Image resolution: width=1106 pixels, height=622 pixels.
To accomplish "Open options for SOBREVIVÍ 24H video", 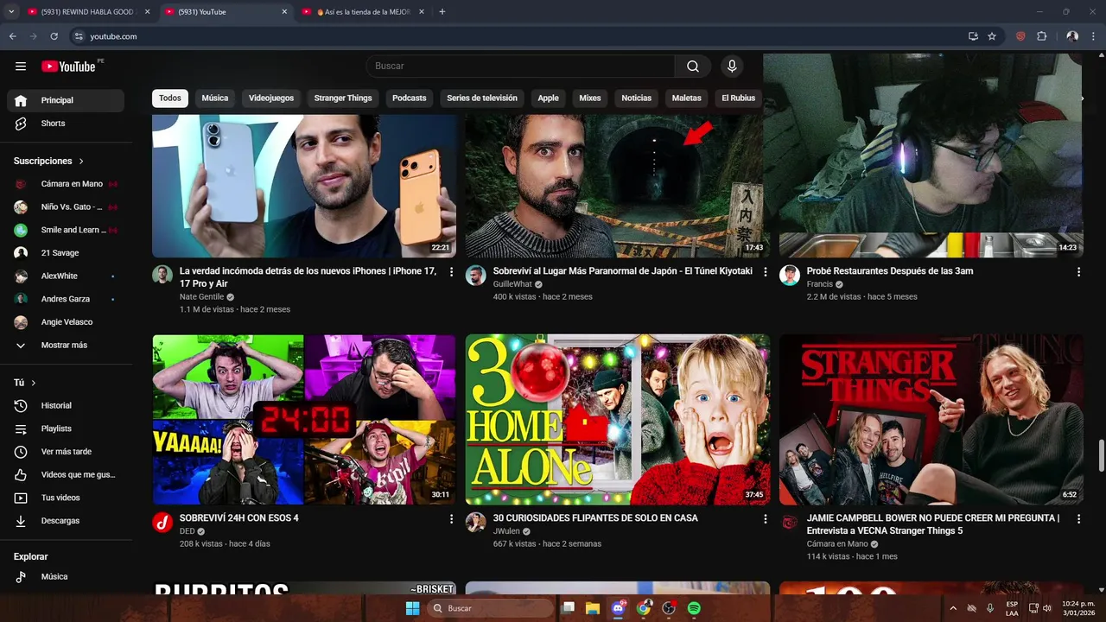I will [x=451, y=519].
